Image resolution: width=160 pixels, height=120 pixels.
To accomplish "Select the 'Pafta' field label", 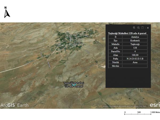I will pyautogui.click(x=115, y=59).
